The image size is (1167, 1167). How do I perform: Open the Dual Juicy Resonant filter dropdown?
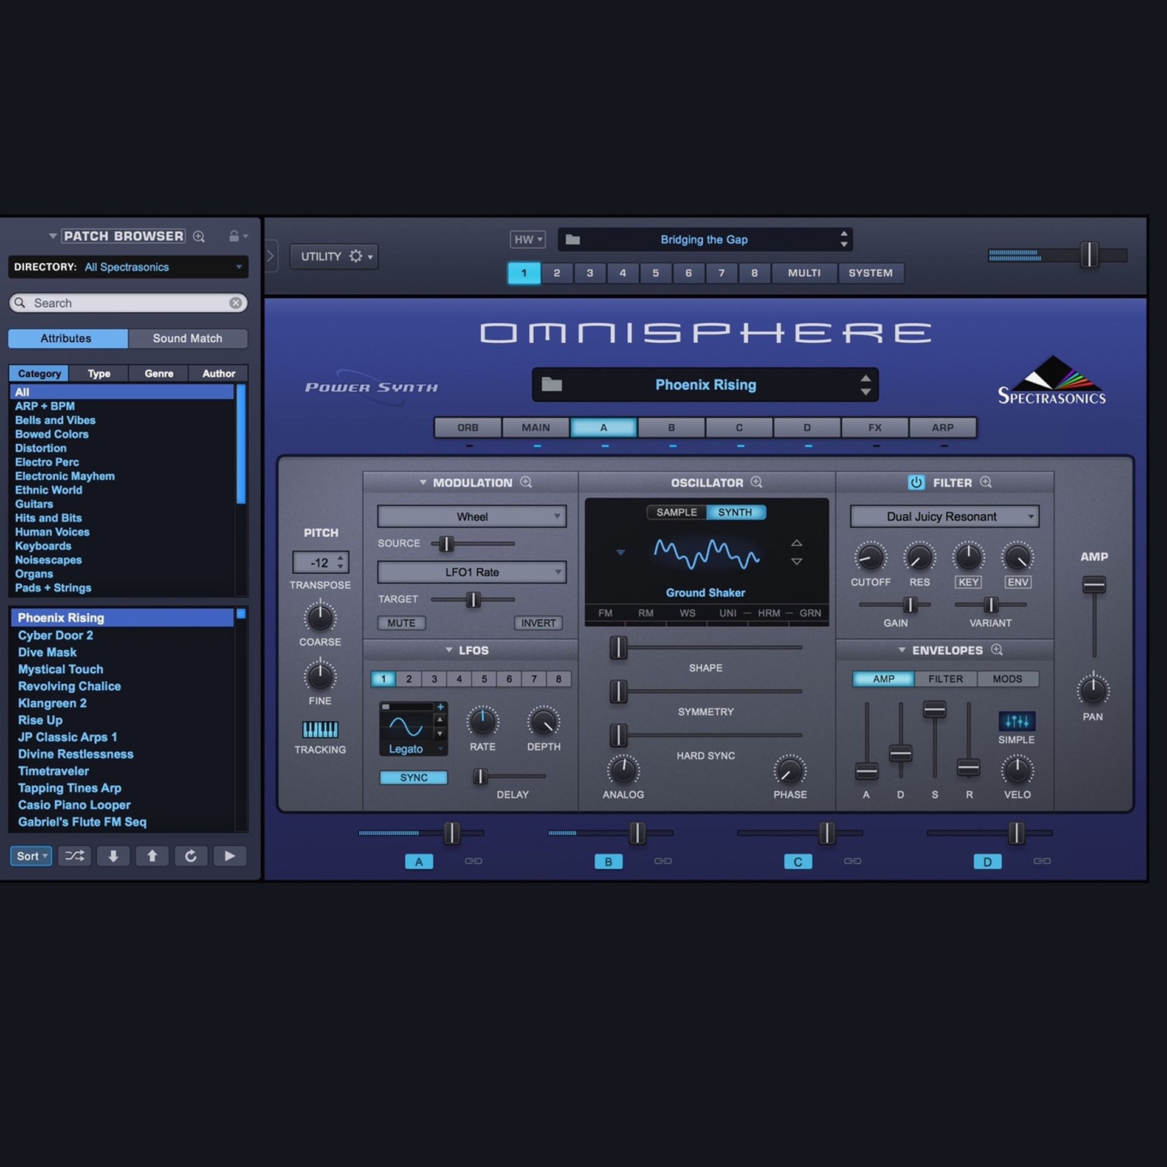tap(945, 517)
